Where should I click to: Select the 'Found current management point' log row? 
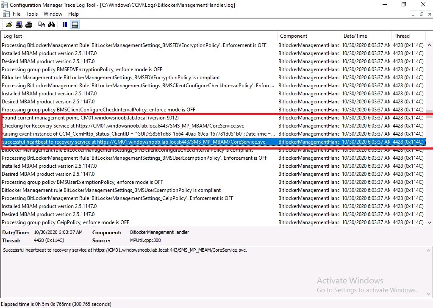(x=213, y=118)
